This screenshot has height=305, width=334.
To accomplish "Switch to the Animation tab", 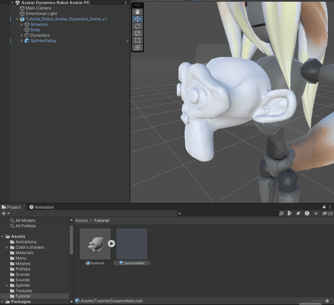I will (x=42, y=207).
